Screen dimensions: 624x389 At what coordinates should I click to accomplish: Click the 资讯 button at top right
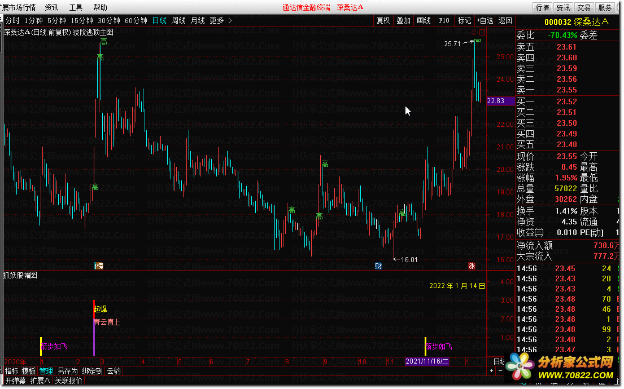click(562, 7)
